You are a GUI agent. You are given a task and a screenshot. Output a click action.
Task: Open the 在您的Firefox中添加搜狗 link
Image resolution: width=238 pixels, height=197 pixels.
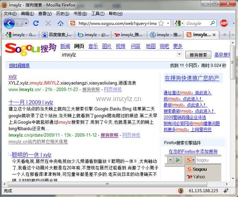pyautogui.click(x=193, y=151)
